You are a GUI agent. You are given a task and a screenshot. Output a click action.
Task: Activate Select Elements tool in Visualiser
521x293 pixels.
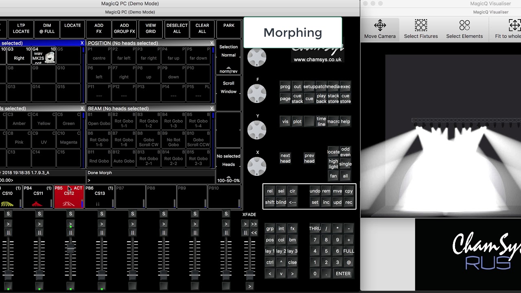pos(464,29)
